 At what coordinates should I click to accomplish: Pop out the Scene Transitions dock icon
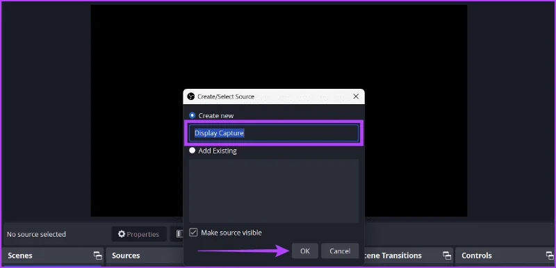coord(447,256)
